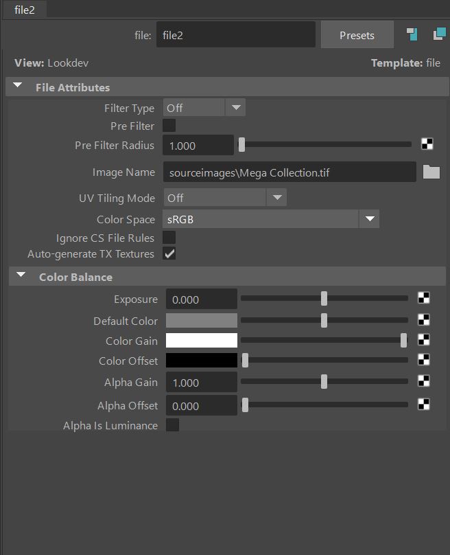This screenshot has width=450, height=555.
Task: Collapse the File Attributes section
Action: [19, 87]
